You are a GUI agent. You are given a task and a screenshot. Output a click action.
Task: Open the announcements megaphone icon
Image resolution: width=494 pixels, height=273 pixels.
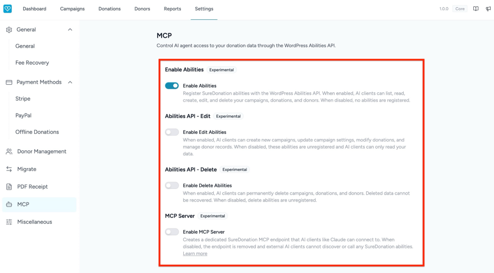(488, 9)
